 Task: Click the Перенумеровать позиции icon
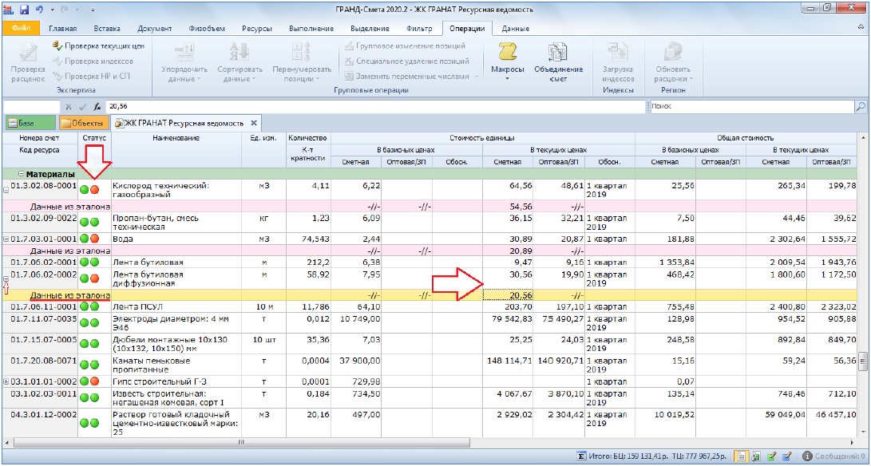coord(301,53)
